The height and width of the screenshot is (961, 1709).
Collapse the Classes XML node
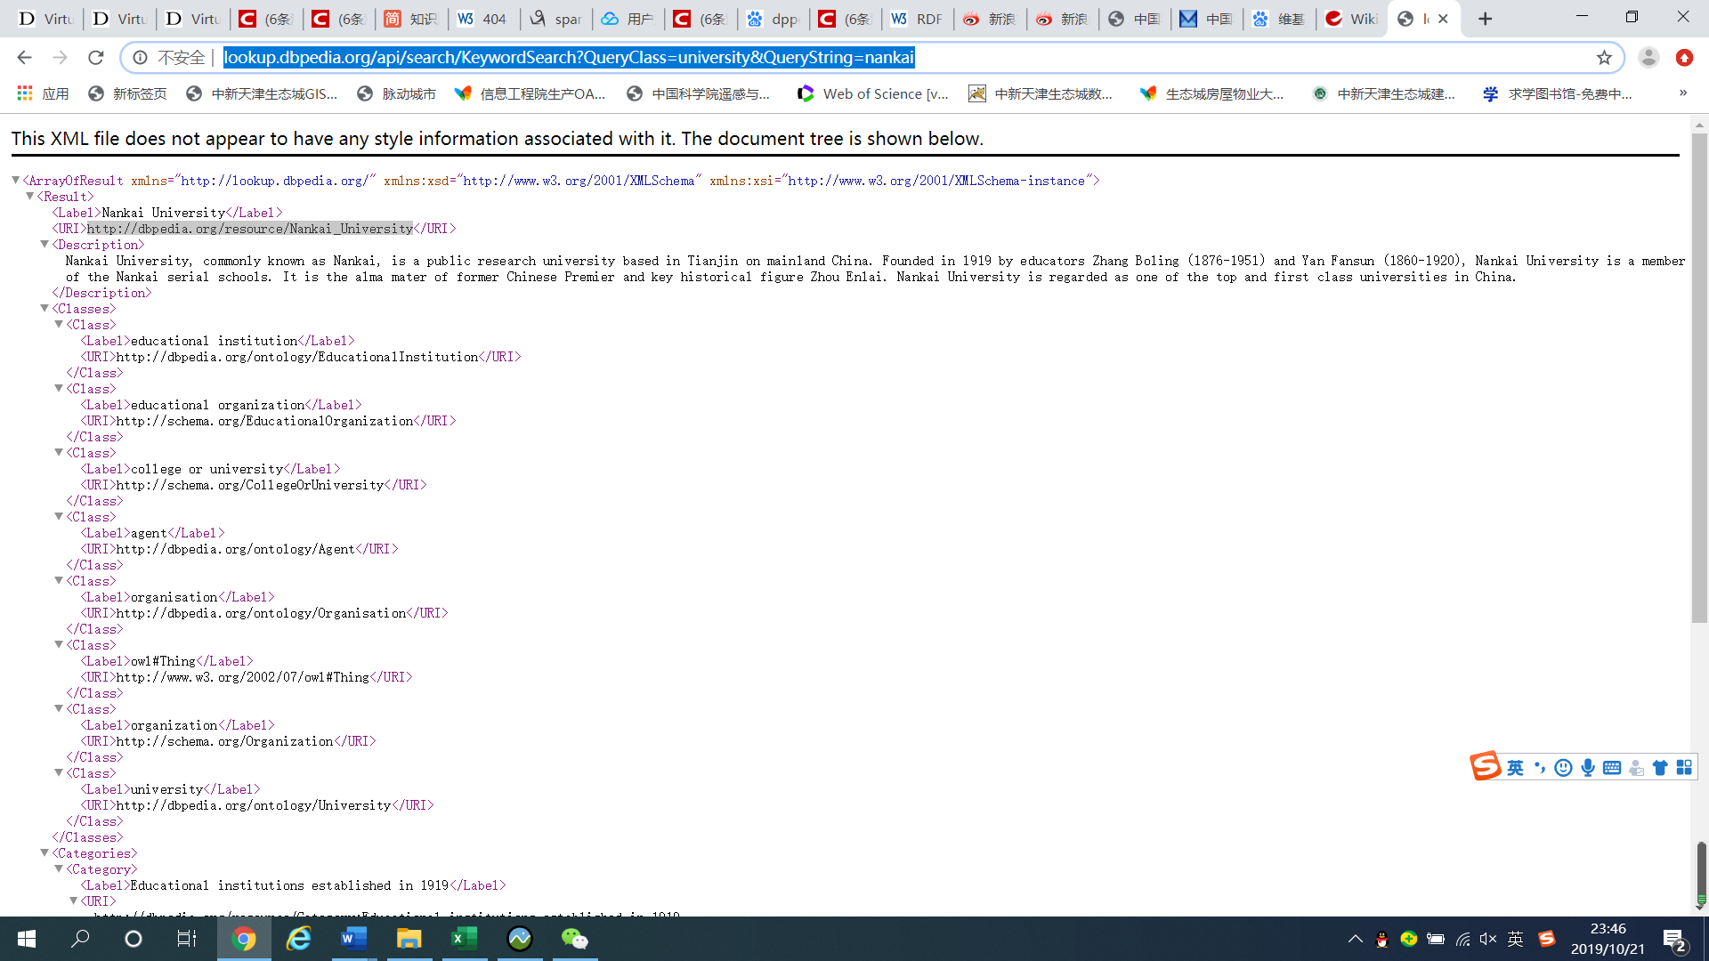45,308
